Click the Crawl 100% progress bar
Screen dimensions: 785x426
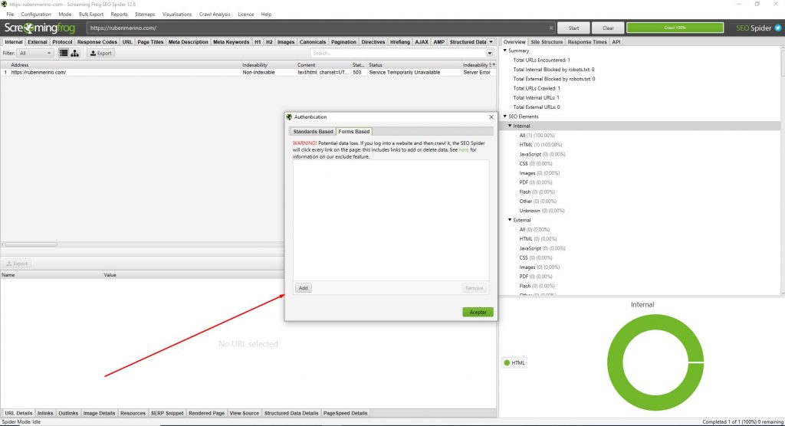tap(675, 28)
